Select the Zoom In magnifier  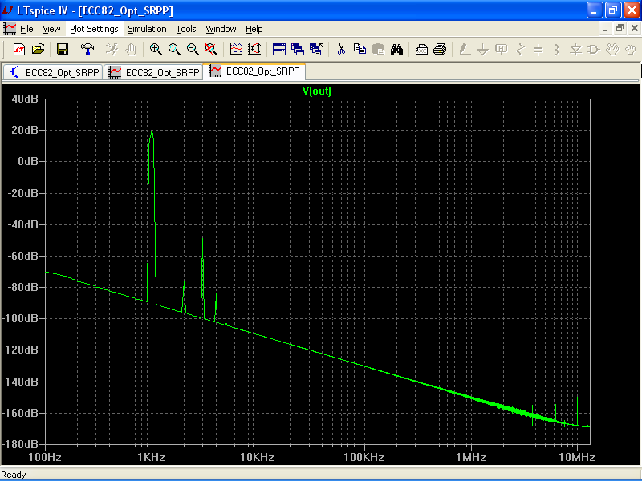point(155,50)
